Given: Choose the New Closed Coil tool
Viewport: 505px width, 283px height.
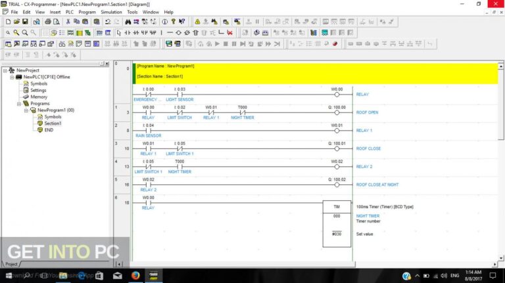Looking at the screenshot, I should pyautogui.click(x=187, y=32).
